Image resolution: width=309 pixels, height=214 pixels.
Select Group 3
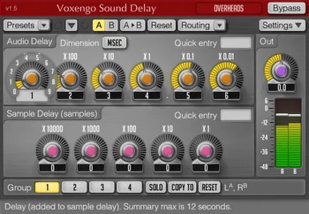tap(102, 187)
